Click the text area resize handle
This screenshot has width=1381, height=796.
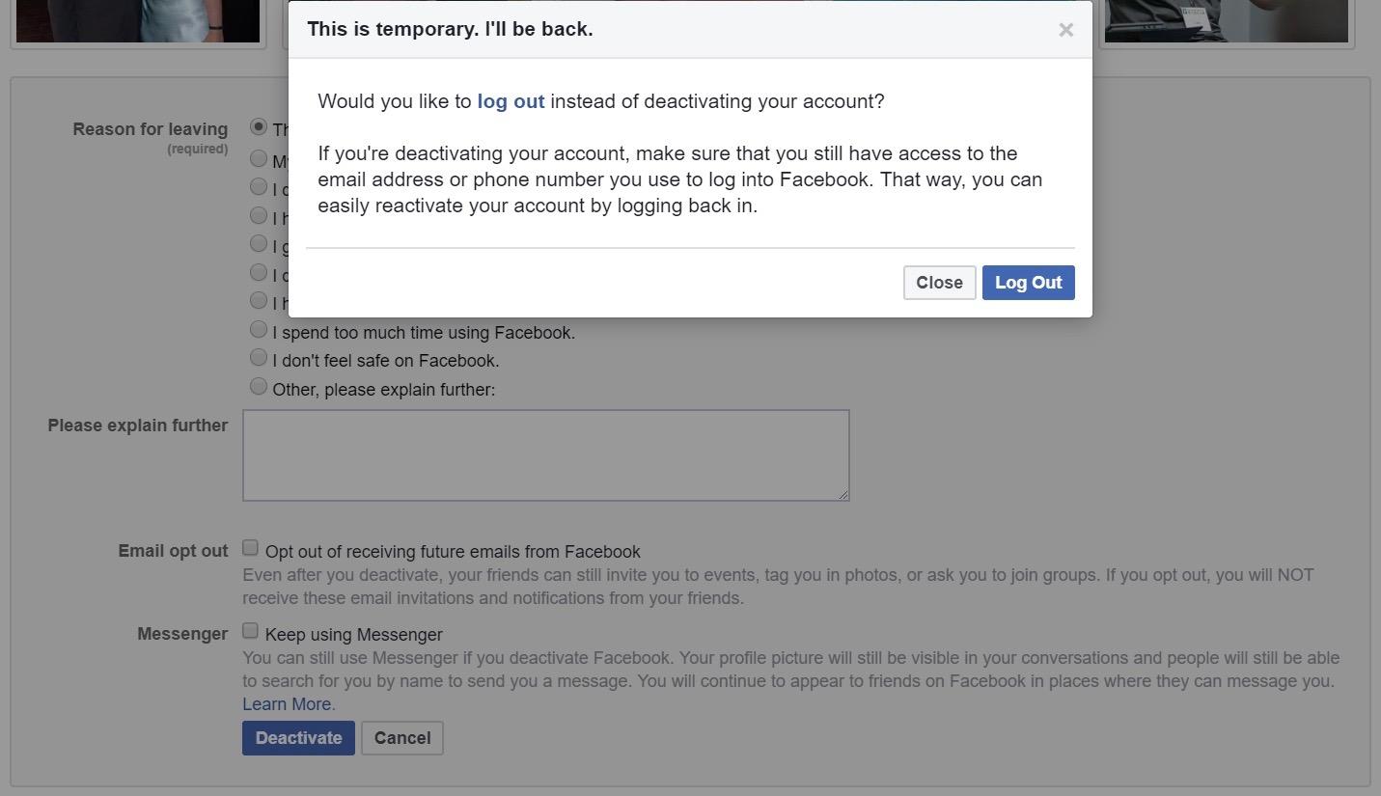842,494
